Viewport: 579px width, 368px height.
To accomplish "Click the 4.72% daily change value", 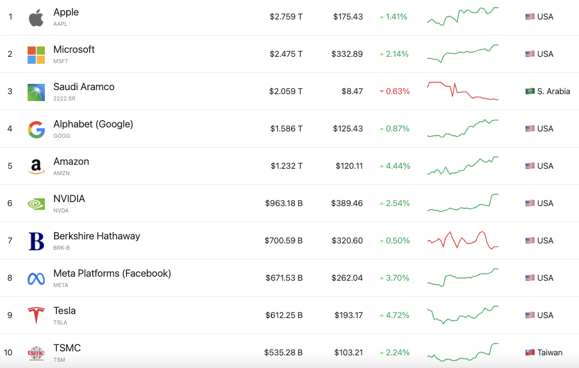I will coord(398,315).
